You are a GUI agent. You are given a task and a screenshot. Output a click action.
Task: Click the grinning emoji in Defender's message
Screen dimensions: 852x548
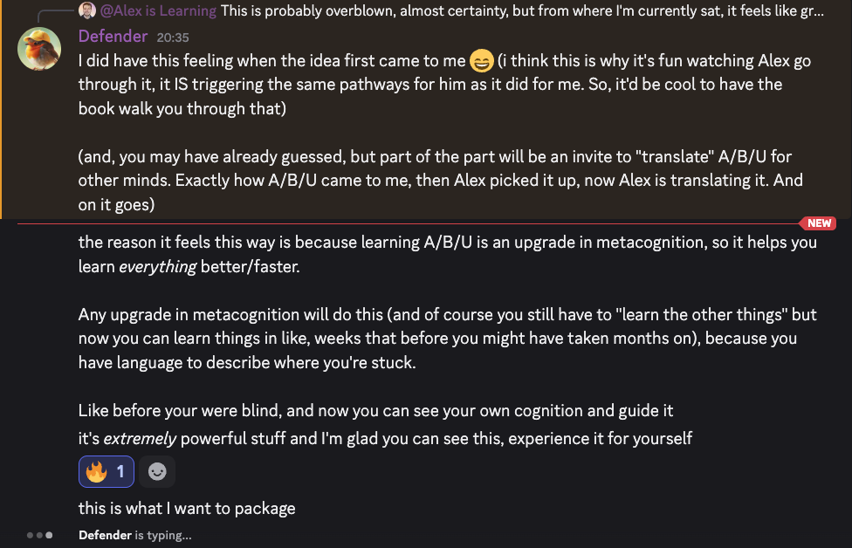point(481,62)
